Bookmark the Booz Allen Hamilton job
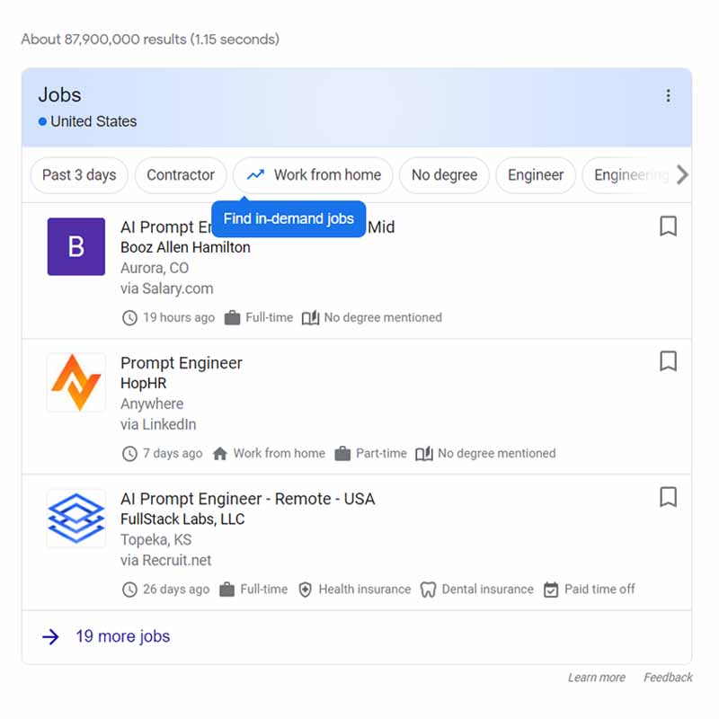Image resolution: width=719 pixels, height=719 pixels. 668,226
